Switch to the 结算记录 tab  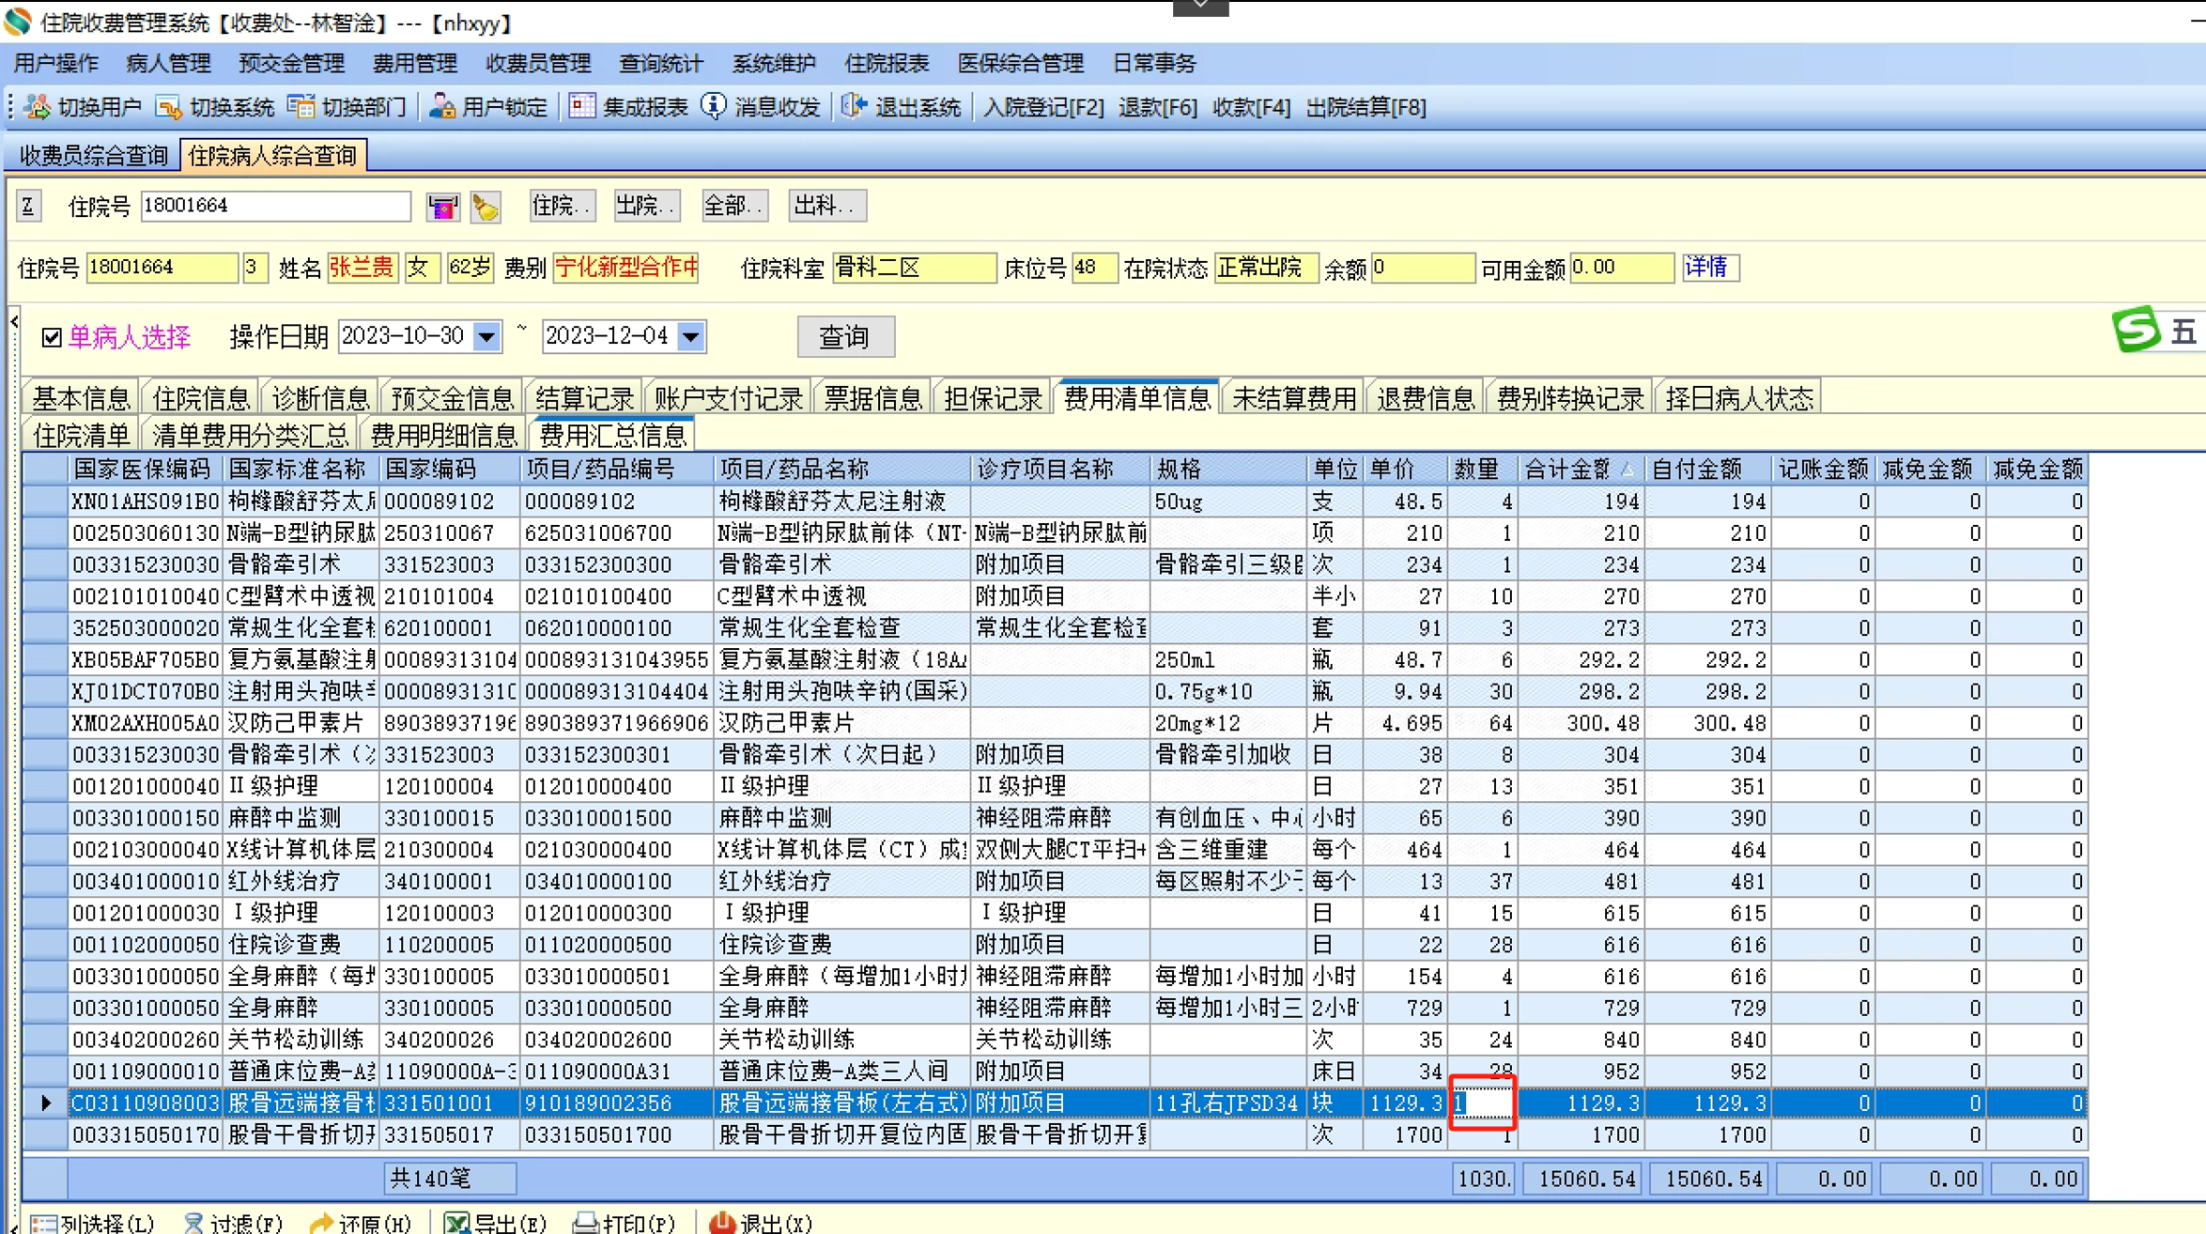tap(583, 398)
